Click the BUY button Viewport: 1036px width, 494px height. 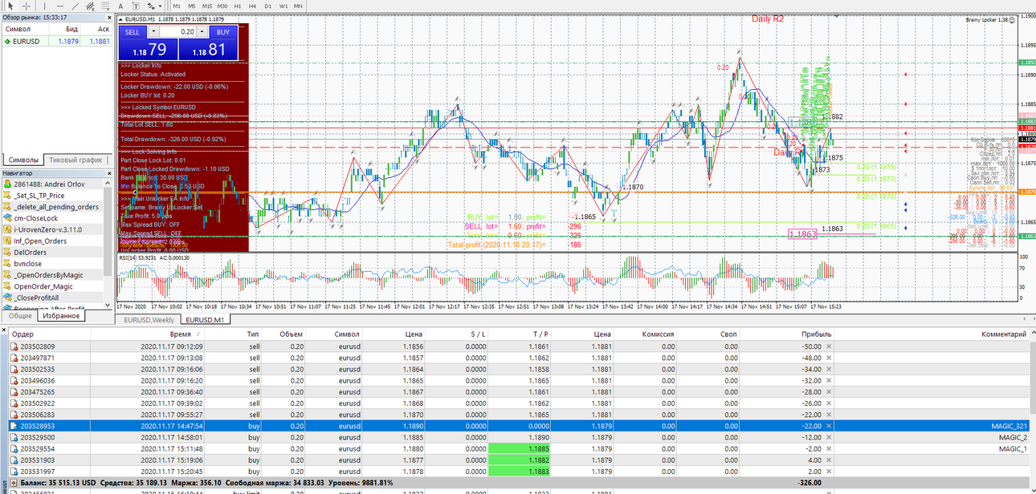223,32
